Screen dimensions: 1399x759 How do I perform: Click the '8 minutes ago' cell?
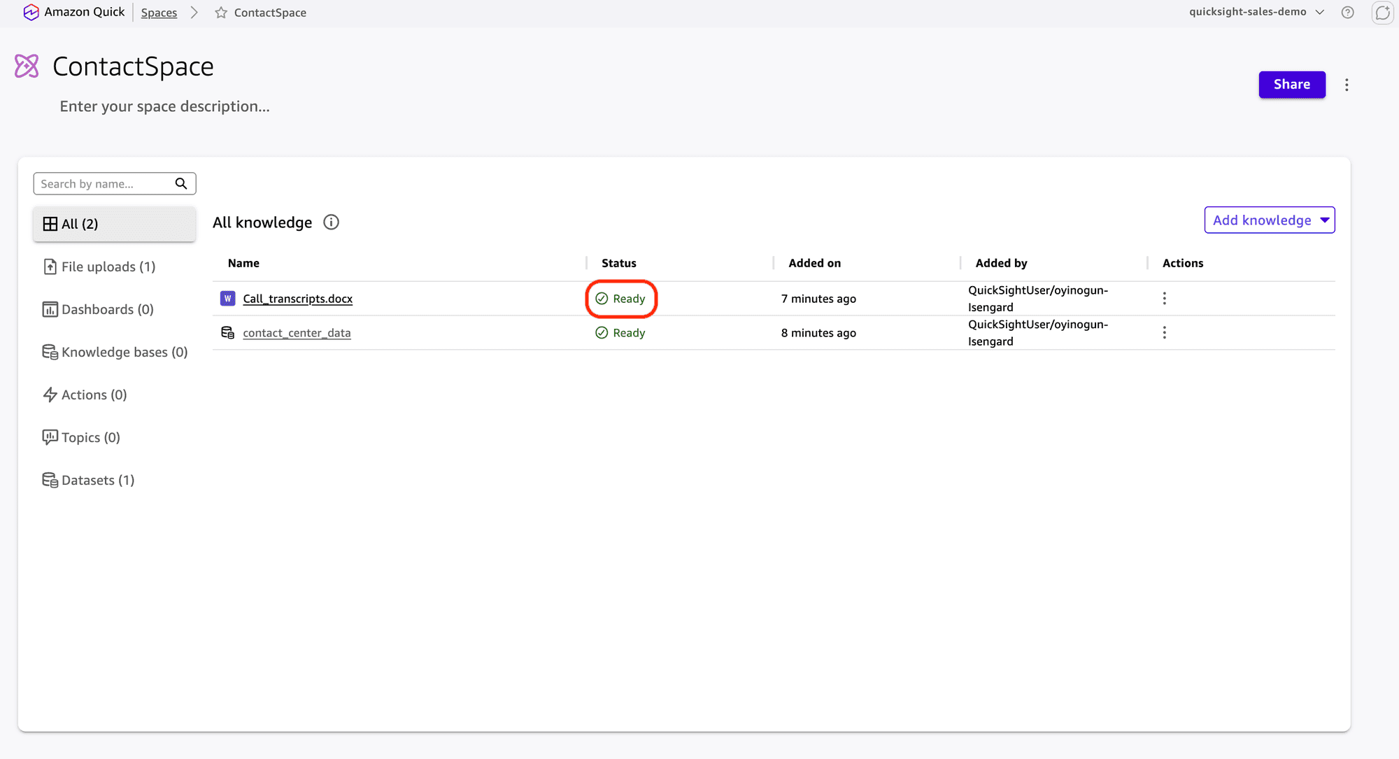pyautogui.click(x=818, y=333)
